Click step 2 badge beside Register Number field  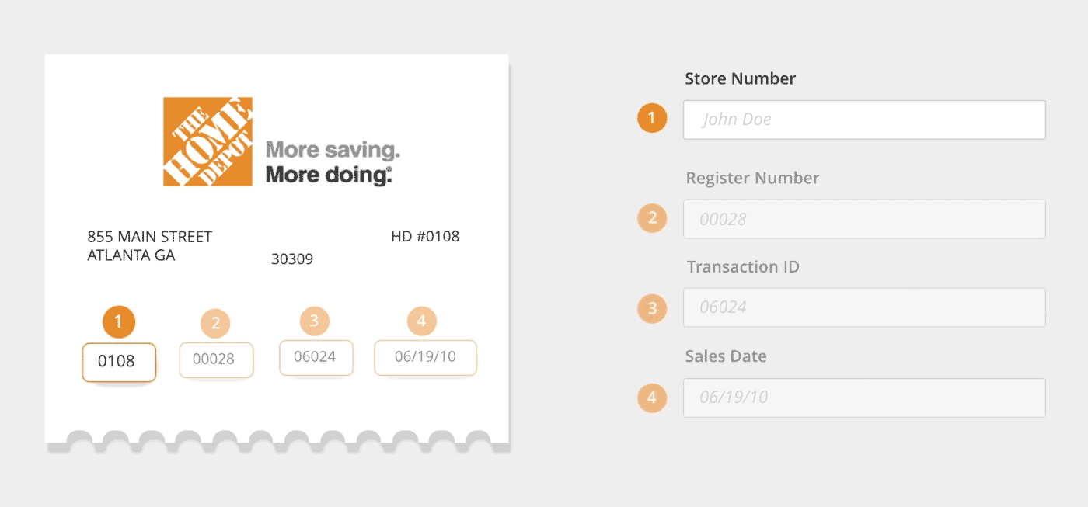(652, 218)
